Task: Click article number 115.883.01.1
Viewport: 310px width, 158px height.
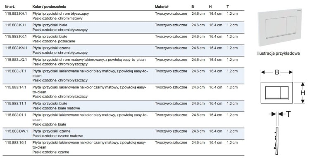Action: pyautogui.click(x=15, y=115)
